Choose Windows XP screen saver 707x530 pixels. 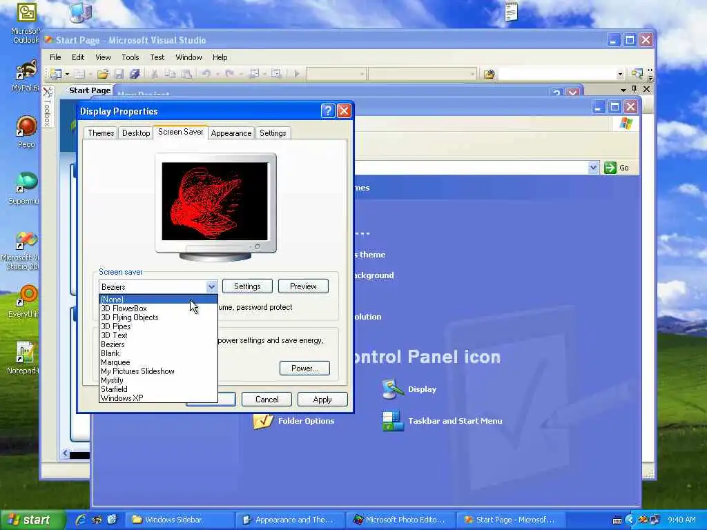158,398
